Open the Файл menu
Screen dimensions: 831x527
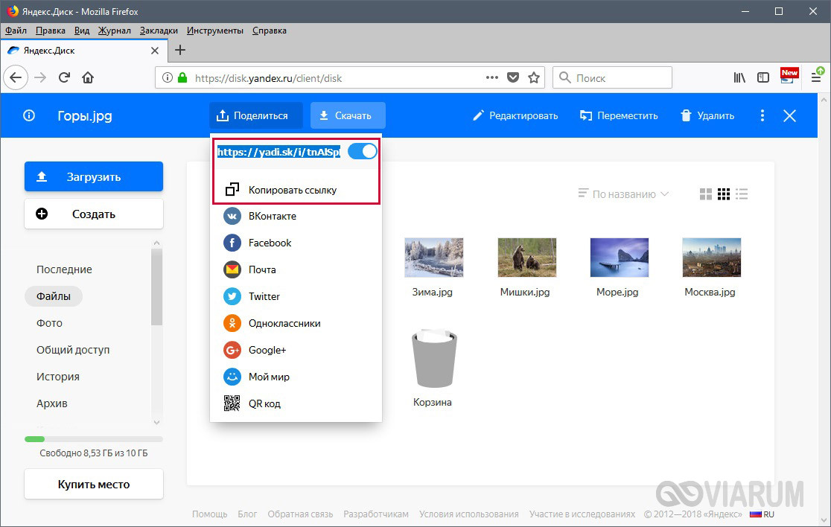[16, 31]
